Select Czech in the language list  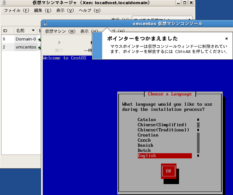(x=144, y=140)
